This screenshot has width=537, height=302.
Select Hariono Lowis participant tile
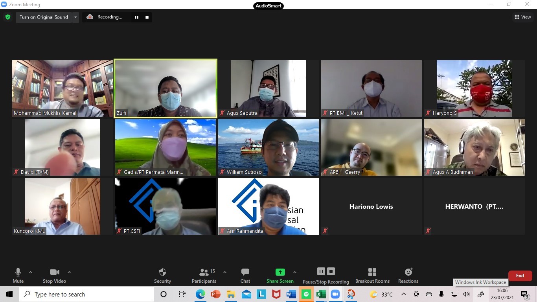(371, 206)
